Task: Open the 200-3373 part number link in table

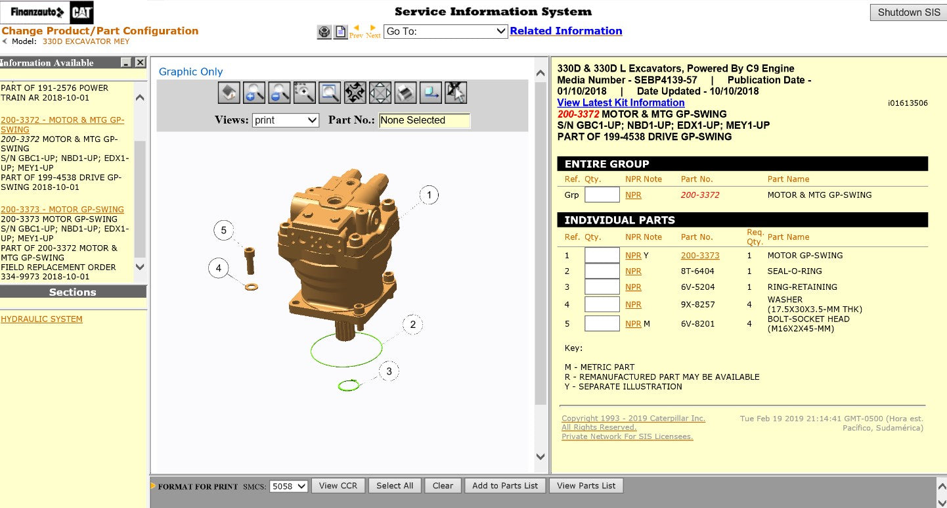Action: [700, 256]
